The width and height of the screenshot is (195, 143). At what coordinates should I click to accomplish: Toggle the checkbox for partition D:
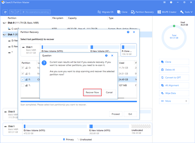(23, 68)
